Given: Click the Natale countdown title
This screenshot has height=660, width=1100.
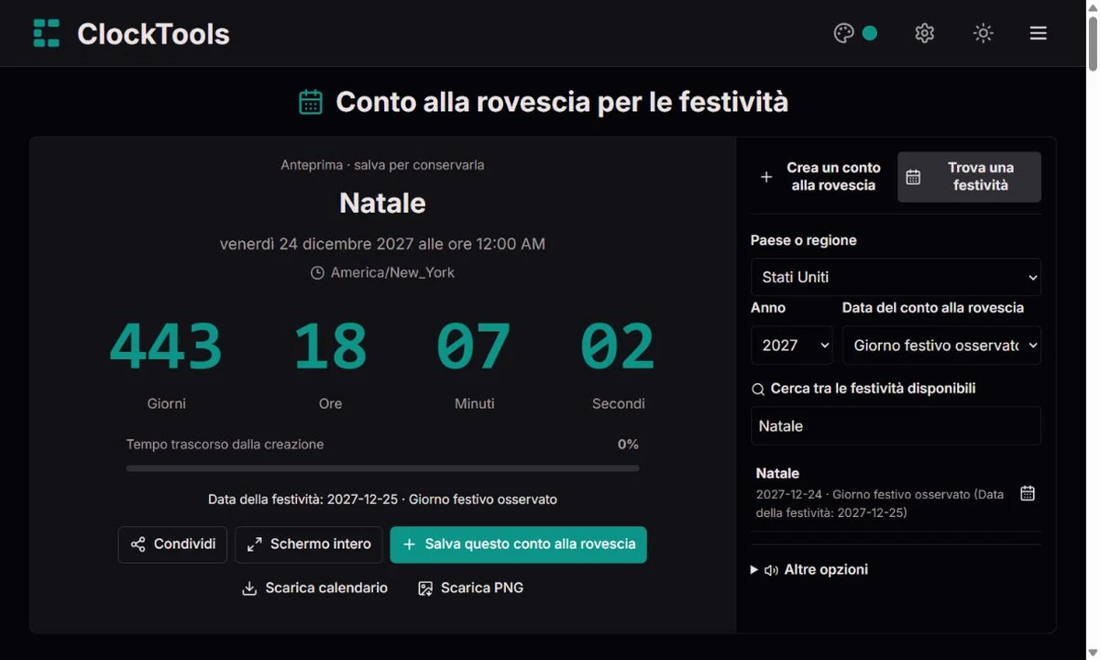Looking at the screenshot, I should [382, 203].
